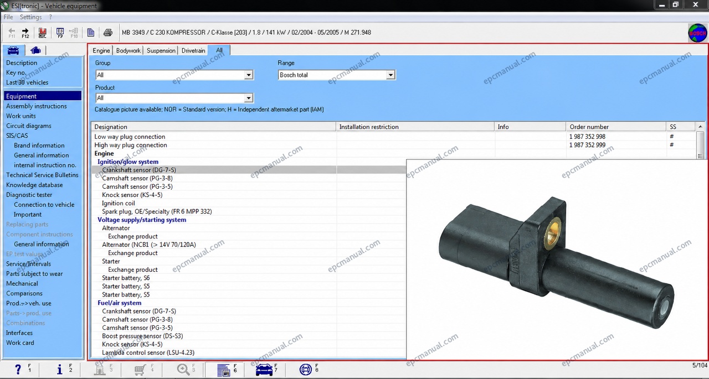Select the car tab icon in sidebar
Screen dimensions: 709x379
[x=13, y=50]
